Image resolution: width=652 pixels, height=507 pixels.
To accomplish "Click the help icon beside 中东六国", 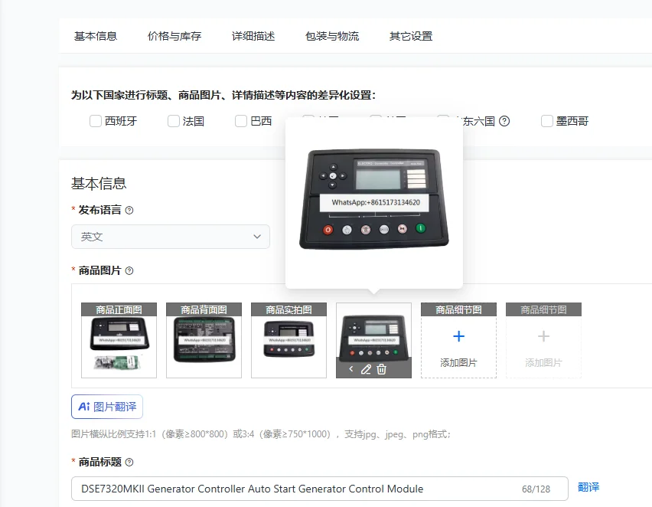I will [x=504, y=121].
